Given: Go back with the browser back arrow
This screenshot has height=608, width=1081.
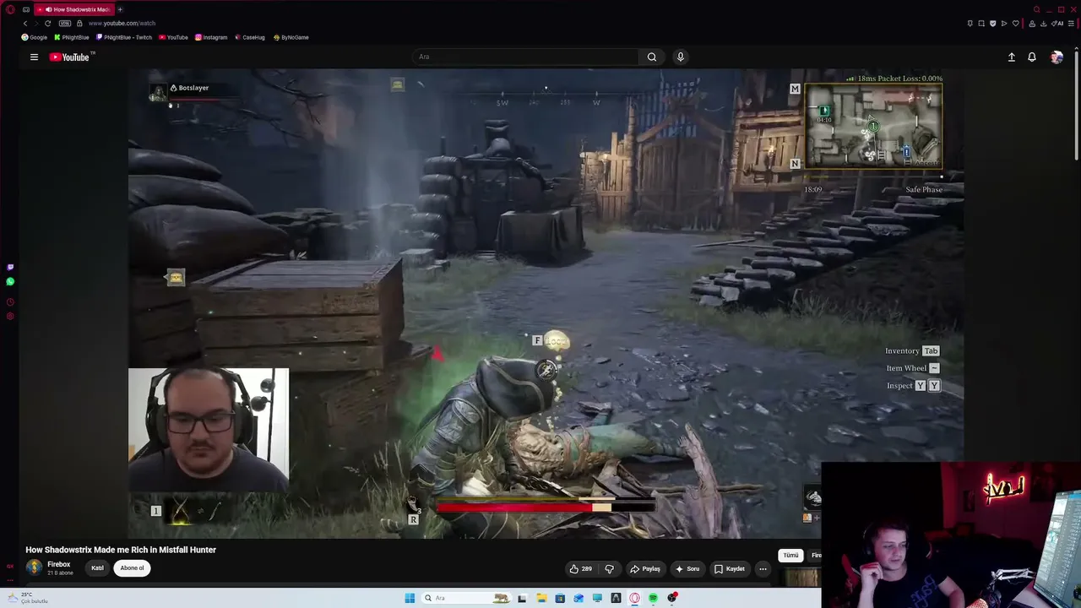Looking at the screenshot, I should 24,24.
